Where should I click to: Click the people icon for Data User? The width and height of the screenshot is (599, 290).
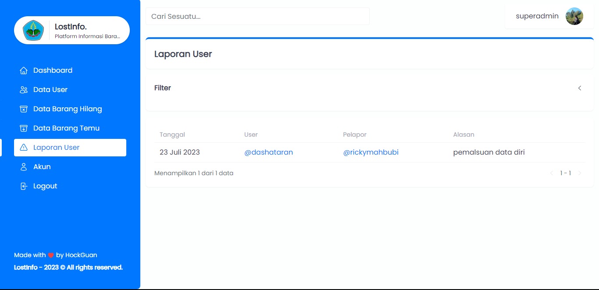[x=24, y=90]
